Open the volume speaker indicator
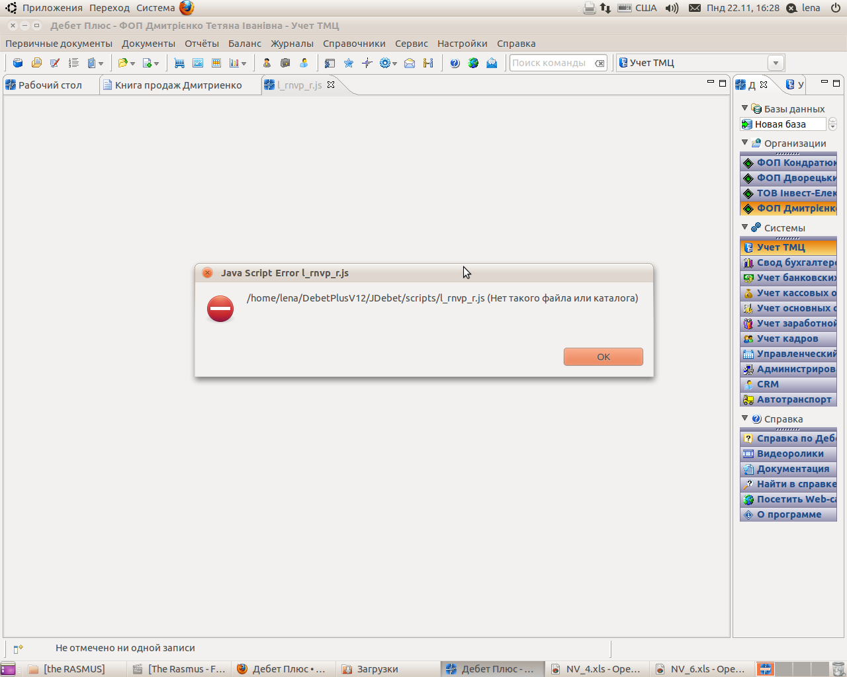 (672, 8)
